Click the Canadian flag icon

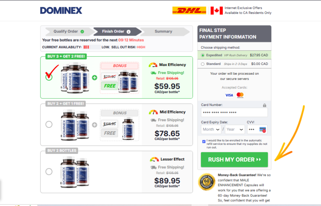[x=217, y=10]
